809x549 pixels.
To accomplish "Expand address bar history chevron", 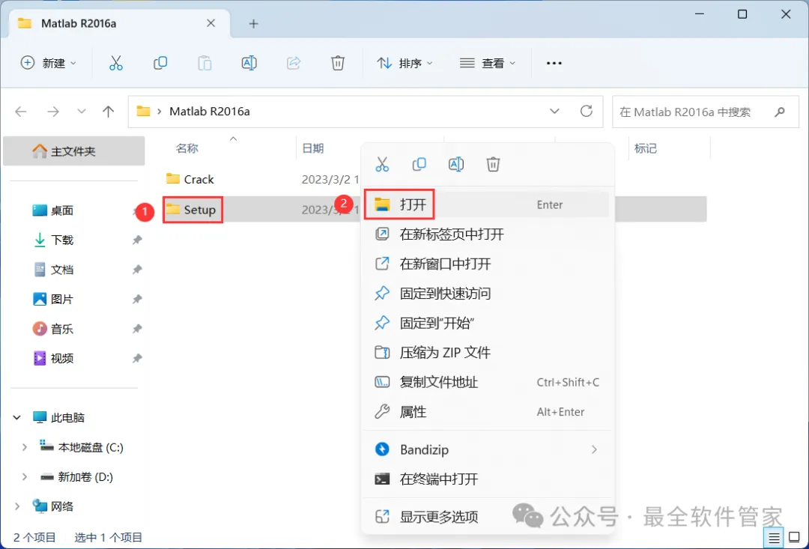I will click(554, 112).
